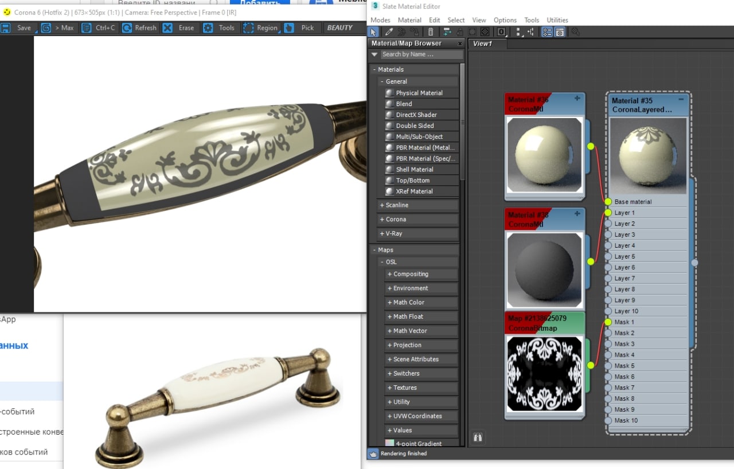
Task: Activate the Select tool arrow in Slate toolbar
Action: click(x=373, y=32)
